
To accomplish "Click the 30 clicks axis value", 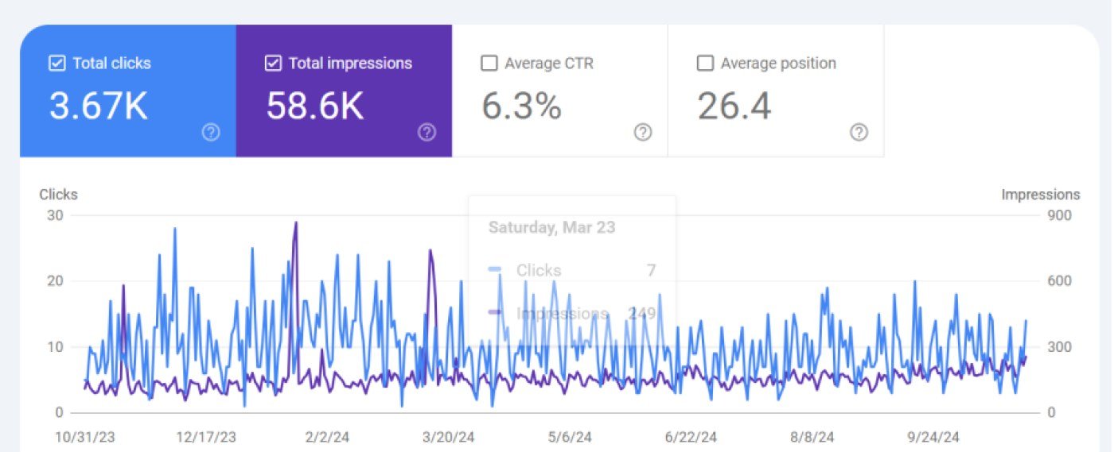I will point(56,215).
